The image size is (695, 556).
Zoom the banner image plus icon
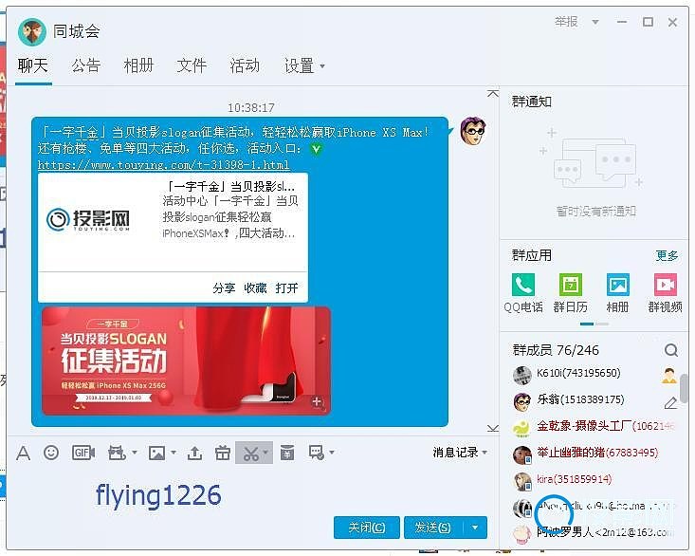coord(317,401)
